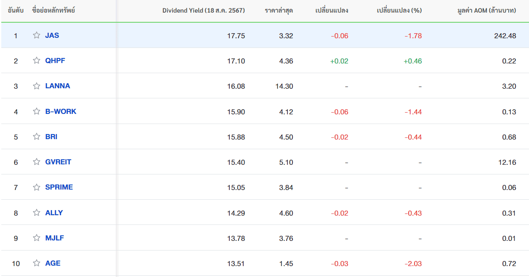Screen dimensions: 529x277
Task: Click the star next to SPRIME
Action: (x=37, y=187)
